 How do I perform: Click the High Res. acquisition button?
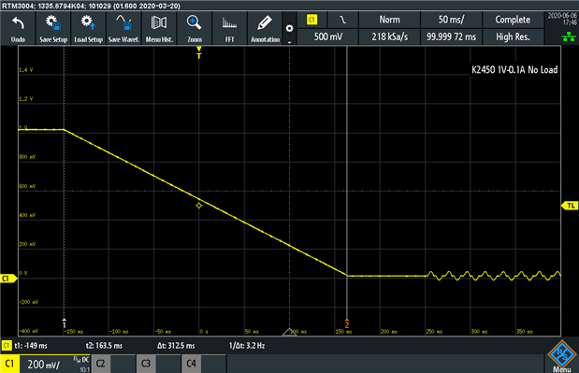coord(513,36)
